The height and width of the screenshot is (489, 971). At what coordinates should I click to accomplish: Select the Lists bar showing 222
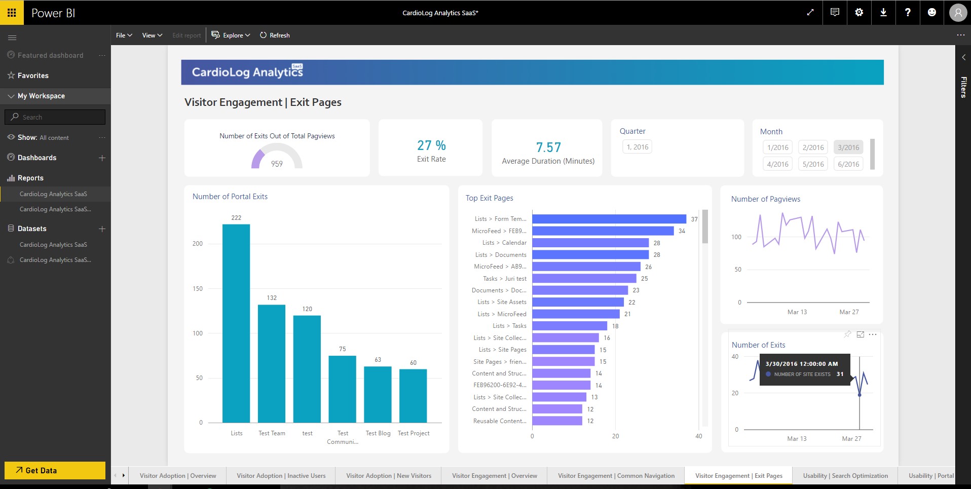point(236,323)
